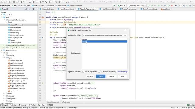Open the Event Log icon in status bar
The image size is (195, 109).
coord(188,105)
